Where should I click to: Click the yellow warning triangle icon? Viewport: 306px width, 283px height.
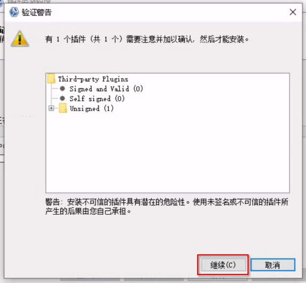tap(20, 39)
